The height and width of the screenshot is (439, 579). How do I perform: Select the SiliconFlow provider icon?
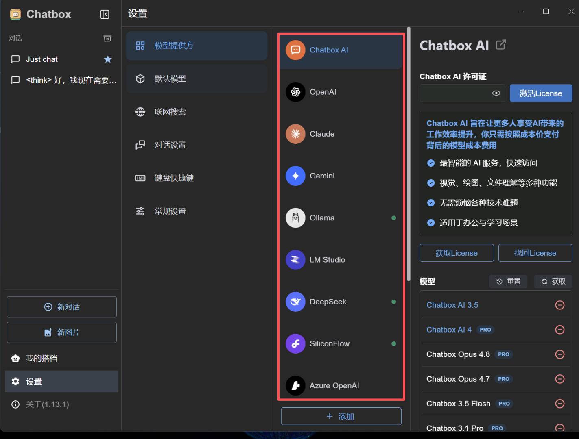(x=295, y=343)
